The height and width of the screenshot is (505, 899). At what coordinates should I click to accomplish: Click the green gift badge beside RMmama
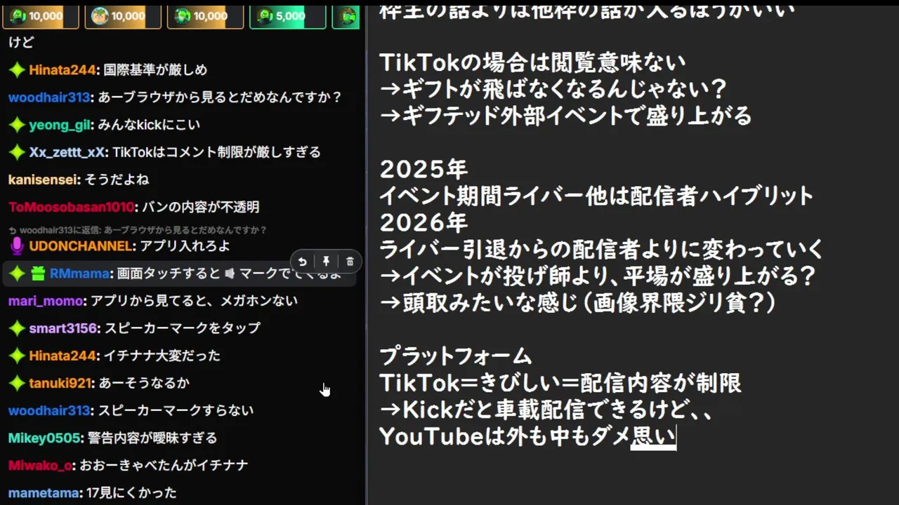pos(38,274)
